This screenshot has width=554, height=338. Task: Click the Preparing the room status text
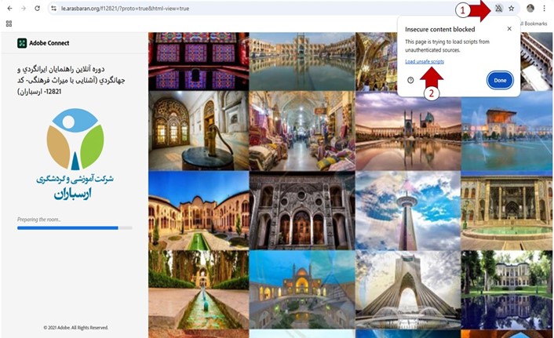tap(39, 220)
